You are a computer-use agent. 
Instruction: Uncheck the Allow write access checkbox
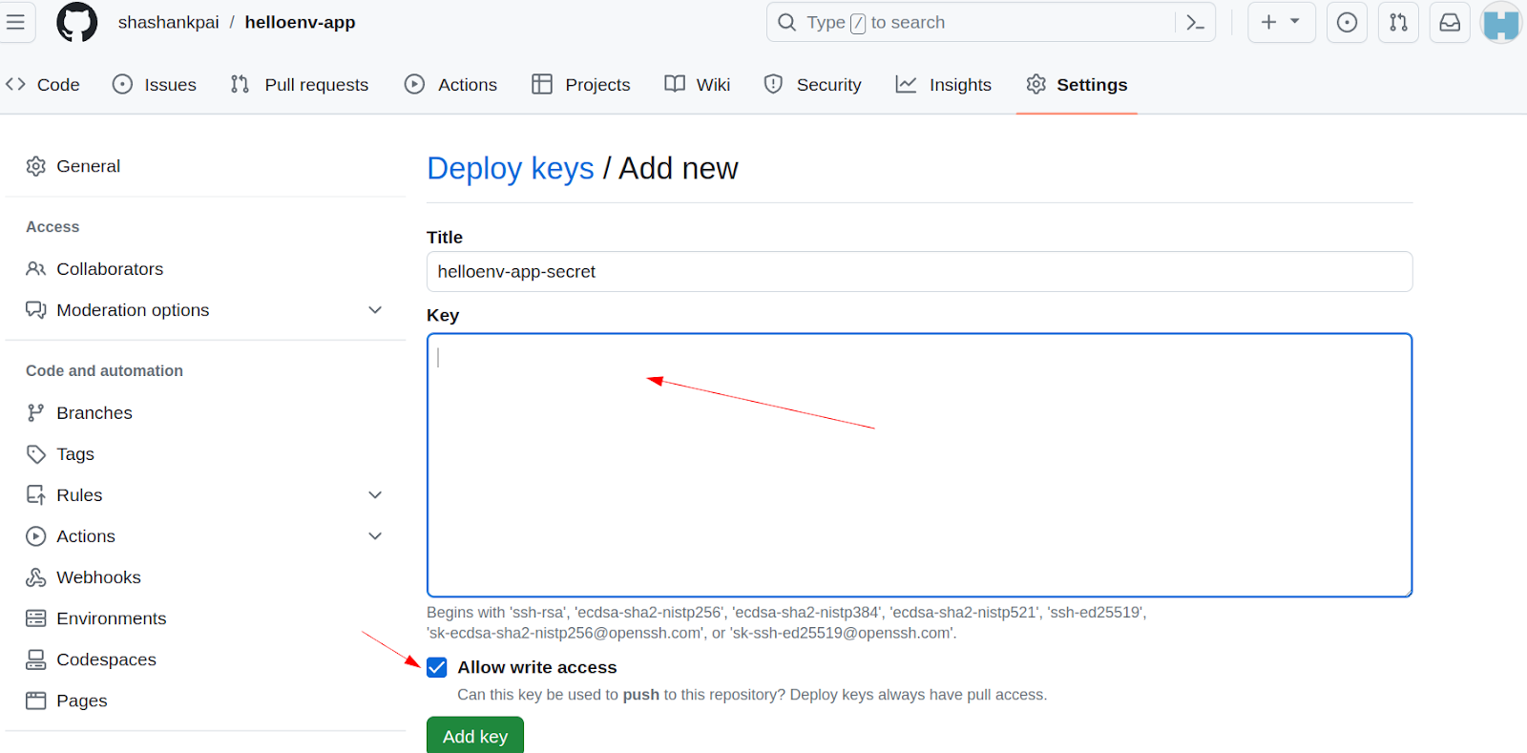coord(437,667)
